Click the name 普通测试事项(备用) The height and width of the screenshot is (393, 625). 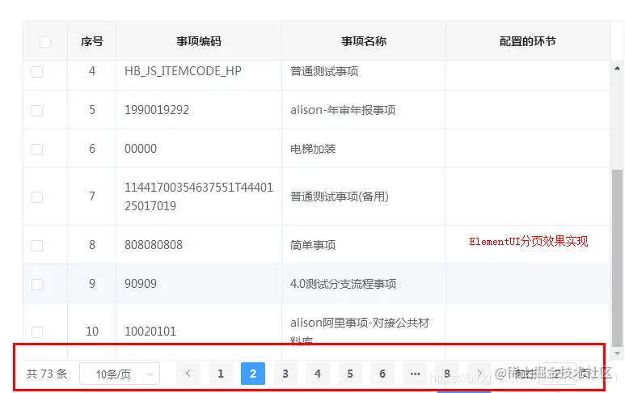click(x=340, y=196)
